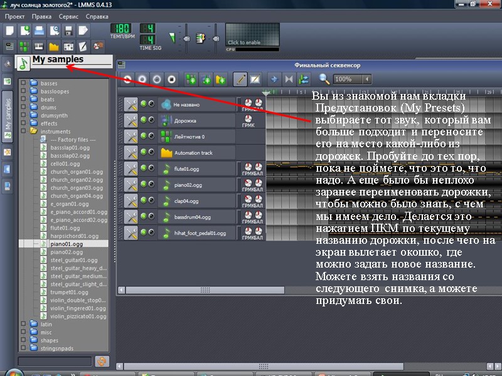Viewport: 502px width, 376px height.
Task: Open the Project Notes icon in toolbar
Action: [85, 46]
